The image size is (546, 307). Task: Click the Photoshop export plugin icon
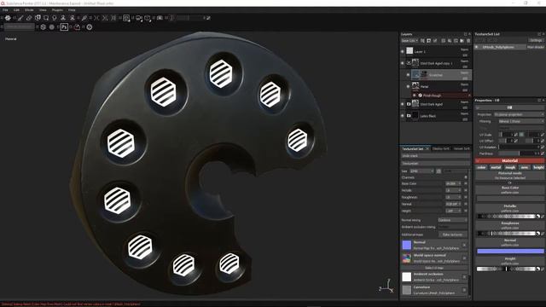64,26
